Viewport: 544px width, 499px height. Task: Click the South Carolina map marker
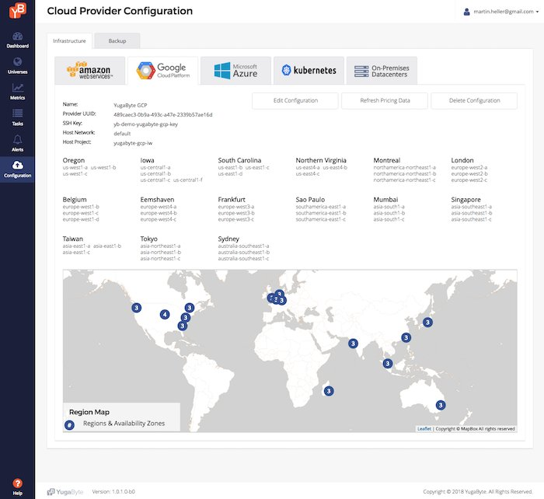point(183,326)
